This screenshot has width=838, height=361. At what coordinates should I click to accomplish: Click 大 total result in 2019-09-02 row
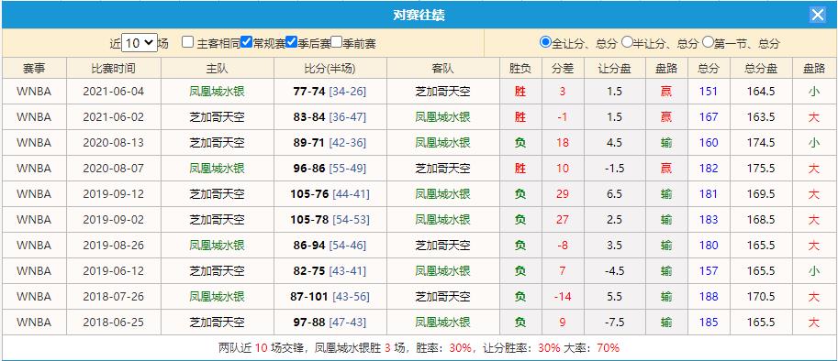click(814, 220)
